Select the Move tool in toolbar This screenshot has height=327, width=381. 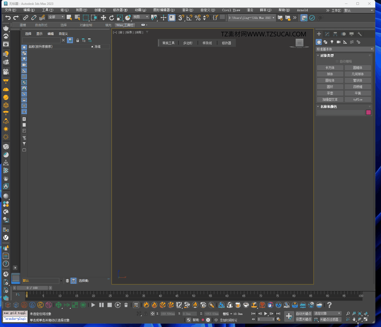pos(103,18)
